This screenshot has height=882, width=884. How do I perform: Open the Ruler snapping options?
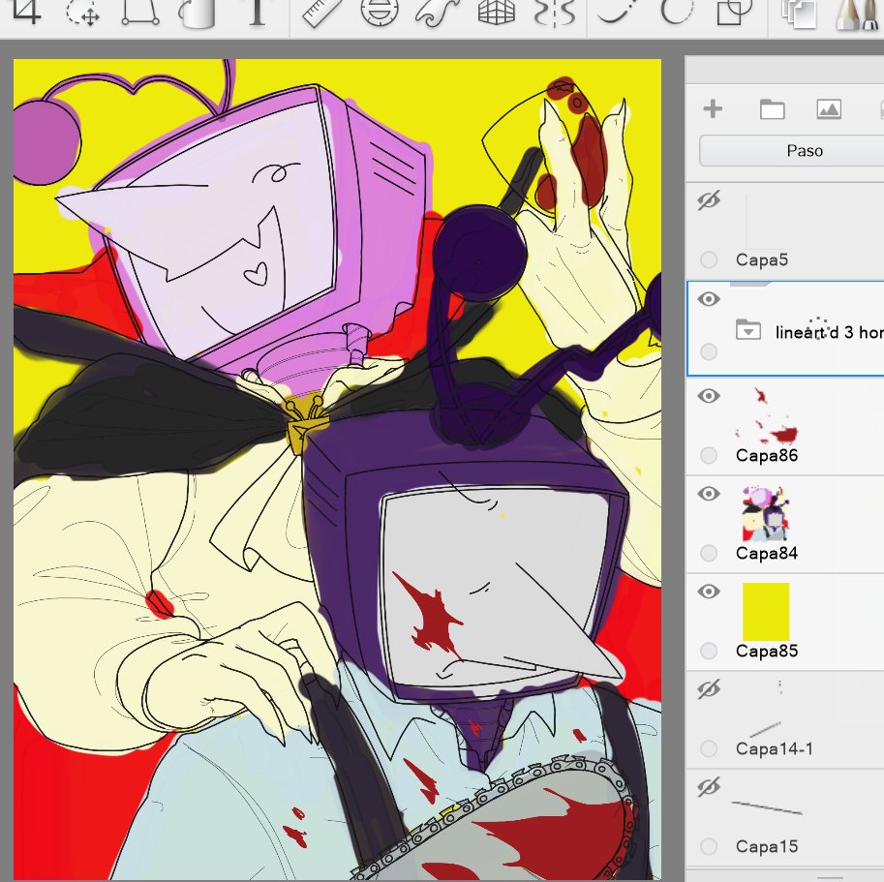(x=320, y=15)
